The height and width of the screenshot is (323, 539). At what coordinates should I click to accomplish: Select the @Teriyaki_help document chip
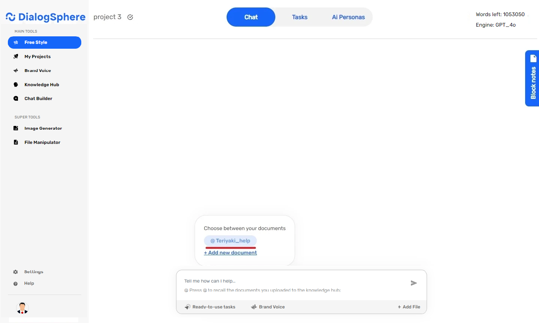(230, 241)
